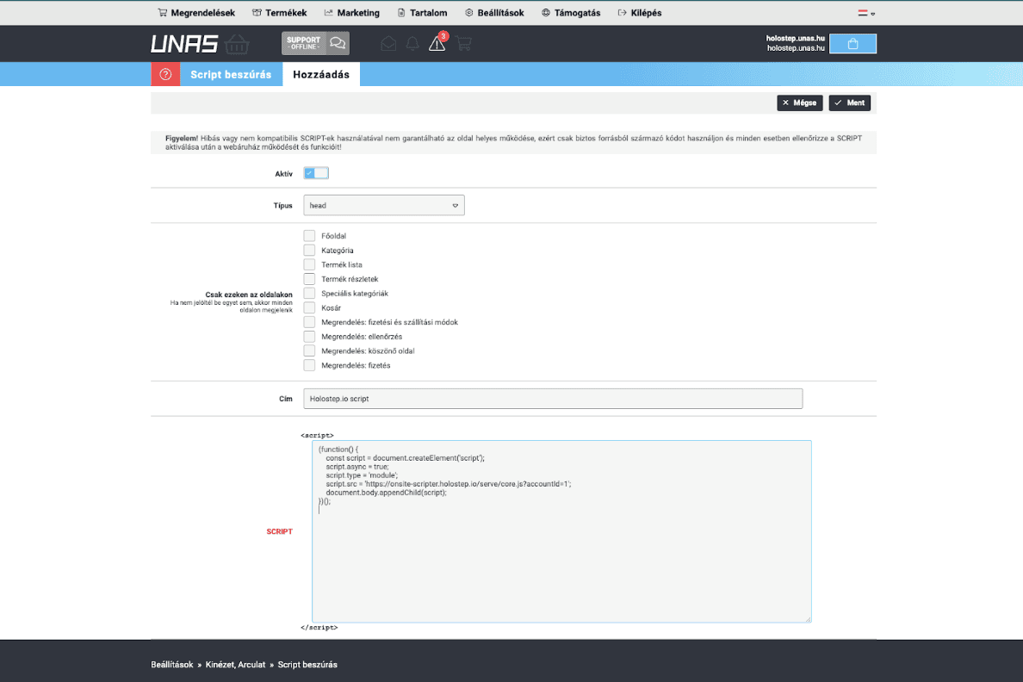1023x682 pixels.
Task: Open the Megrendelések menu
Action: 195,13
